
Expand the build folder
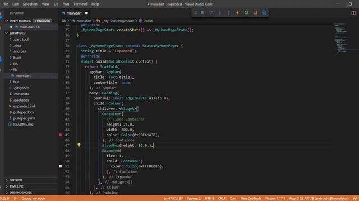[x=17, y=58]
